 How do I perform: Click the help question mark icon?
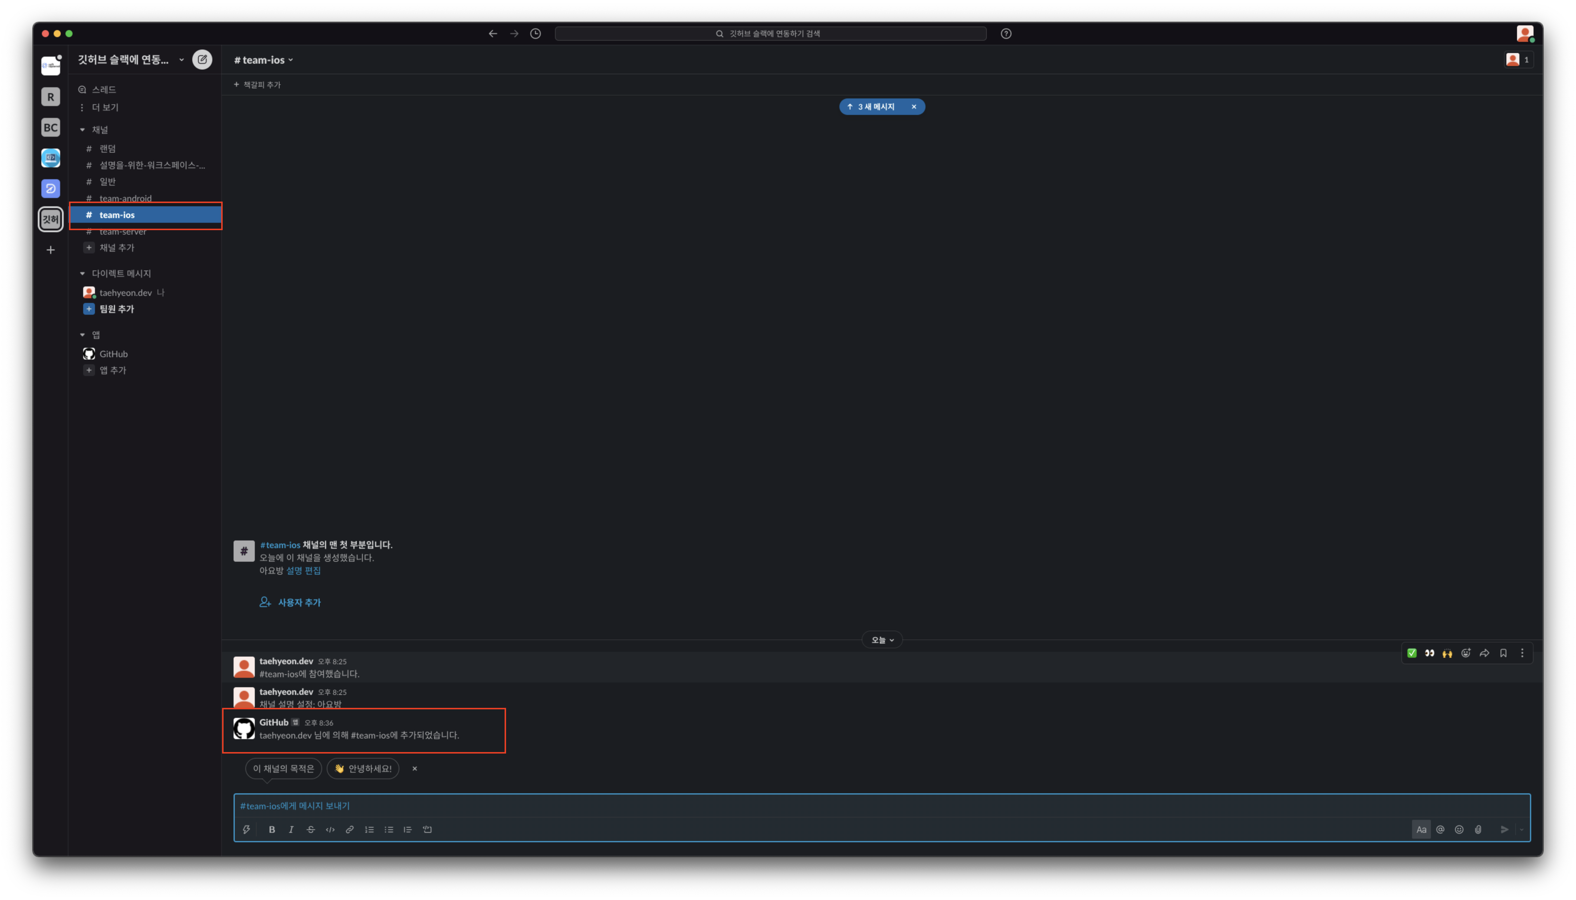[x=1006, y=34]
